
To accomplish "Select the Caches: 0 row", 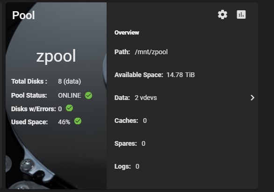I will (182, 121).
